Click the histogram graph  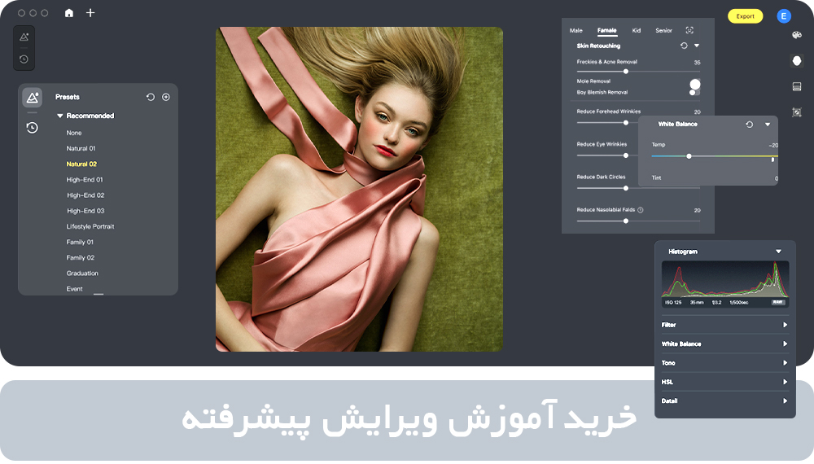tap(725, 279)
